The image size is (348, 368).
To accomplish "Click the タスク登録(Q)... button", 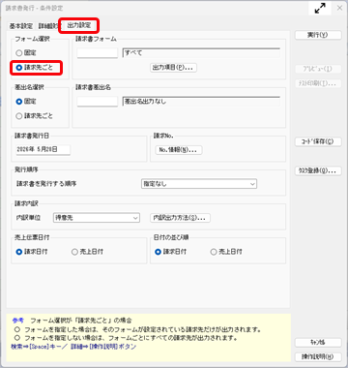I will tap(318, 170).
